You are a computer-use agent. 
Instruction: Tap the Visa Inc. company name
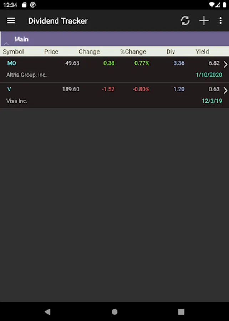click(17, 101)
